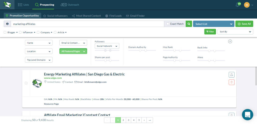The height and width of the screenshot is (124, 257).
Task: Click the Save All button
Action: pos(244,24)
